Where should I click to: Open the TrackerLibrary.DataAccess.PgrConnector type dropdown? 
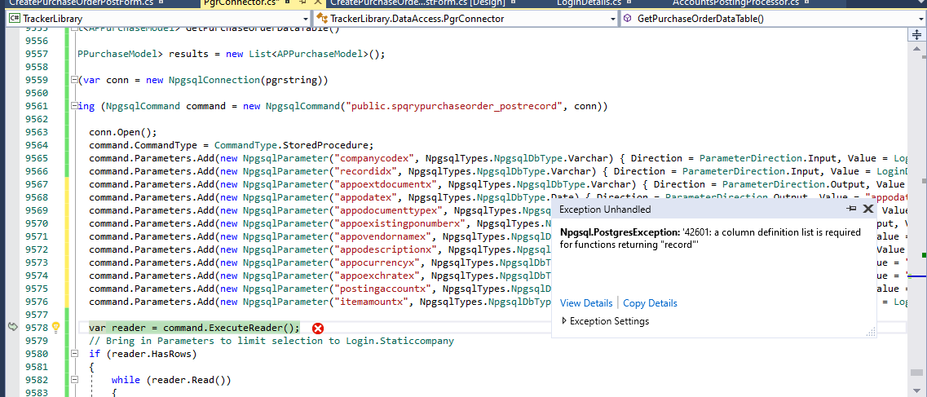point(613,19)
